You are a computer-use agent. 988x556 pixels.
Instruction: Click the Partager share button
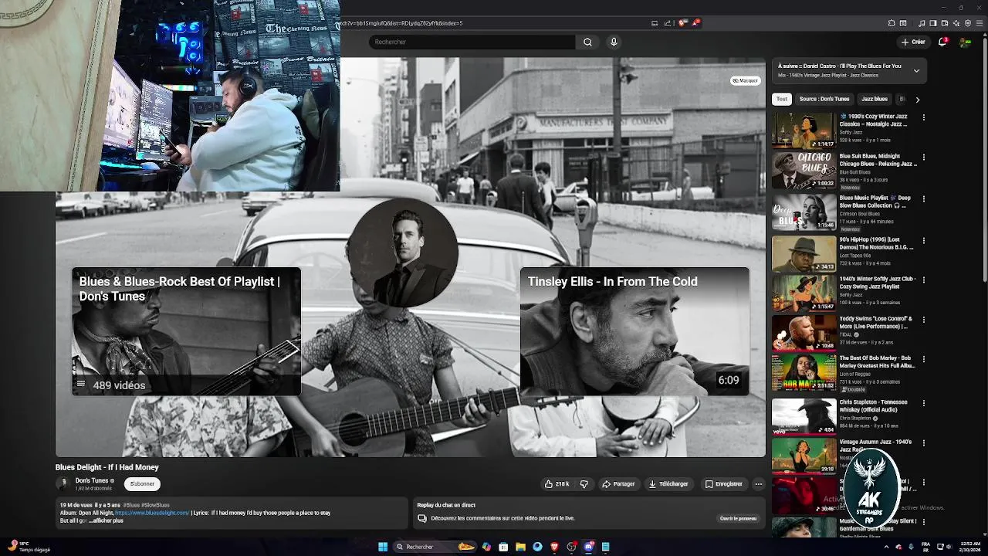coord(618,484)
